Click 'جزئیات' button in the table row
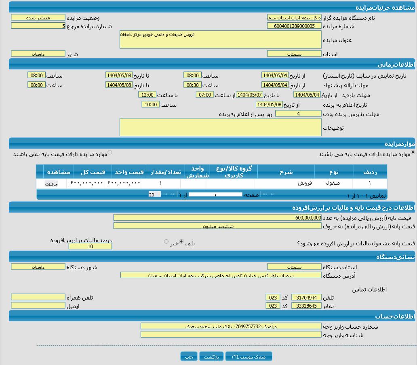 pyautogui.click(x=51, y=184)
